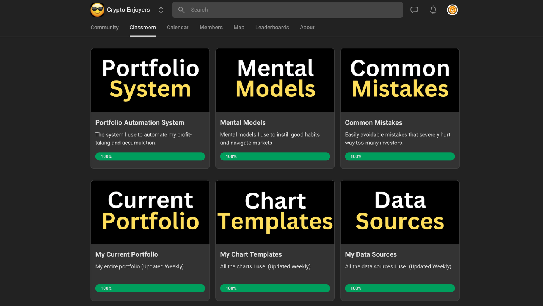The width and height of the screenshot is (543, 306).
Task: Open the Portfolio System course thumbnail
Action: [x=150, y=80]
